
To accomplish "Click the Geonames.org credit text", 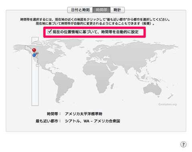I will [x=168, y=104].
